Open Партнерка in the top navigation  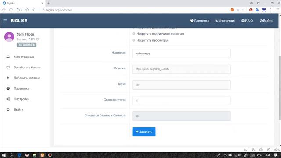click(x=199, y=21)
